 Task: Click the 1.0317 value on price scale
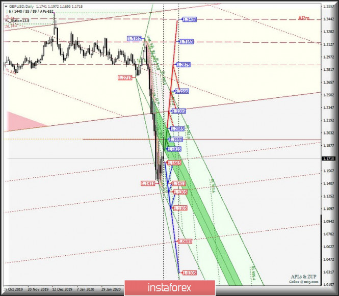(329, 272)
